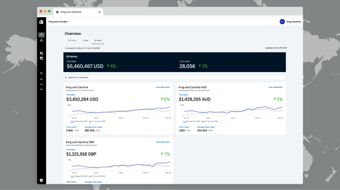Click the King and Caroline AUS card title
Screen dimensions: 340x190
click(192, 87)
